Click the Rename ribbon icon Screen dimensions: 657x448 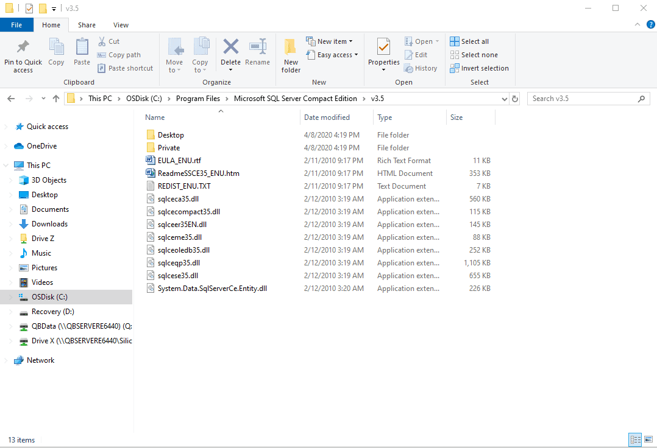point(258,46)
